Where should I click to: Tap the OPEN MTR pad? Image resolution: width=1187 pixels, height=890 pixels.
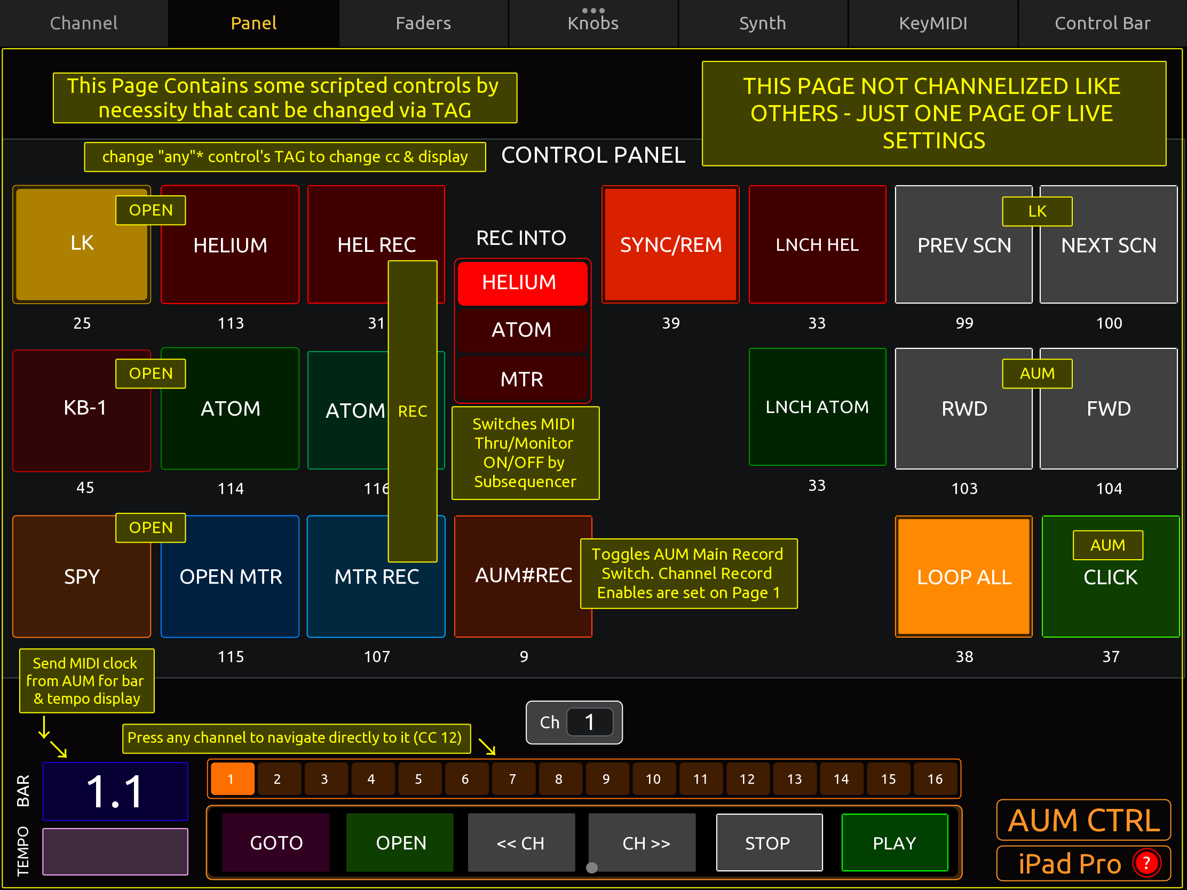pos(230,577)
